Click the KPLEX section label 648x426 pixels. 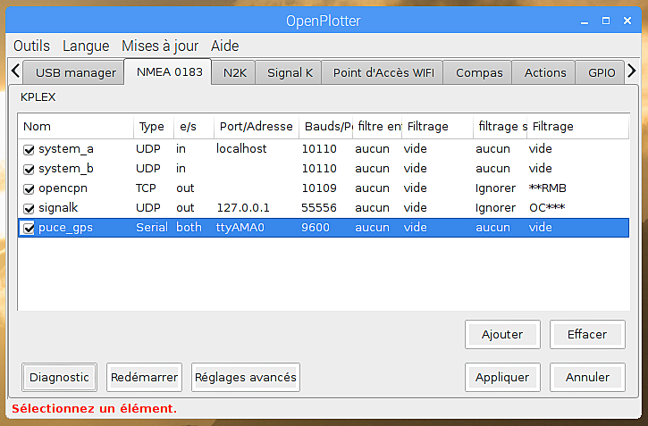pyautogui.click(x=38, y=97)
